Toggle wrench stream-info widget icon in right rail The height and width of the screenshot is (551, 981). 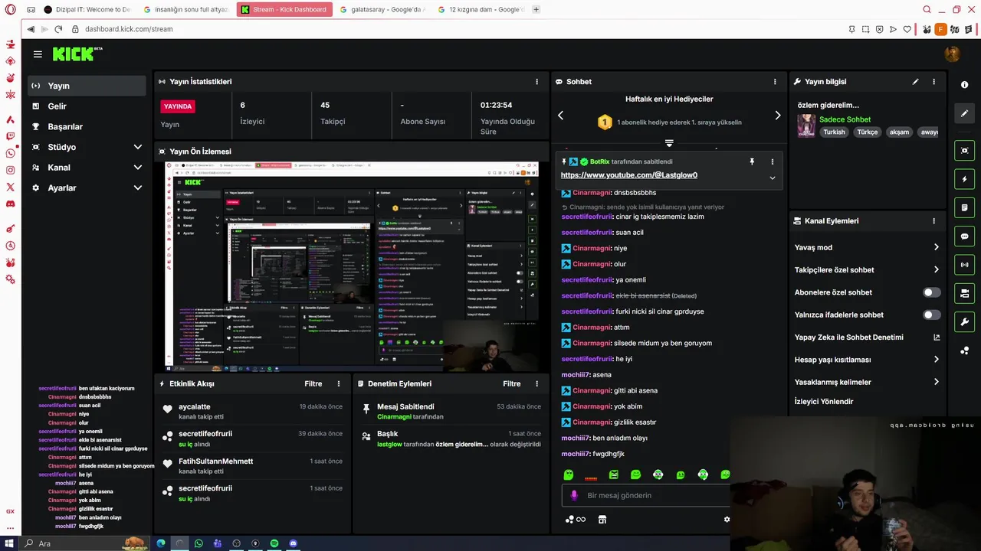964,321
